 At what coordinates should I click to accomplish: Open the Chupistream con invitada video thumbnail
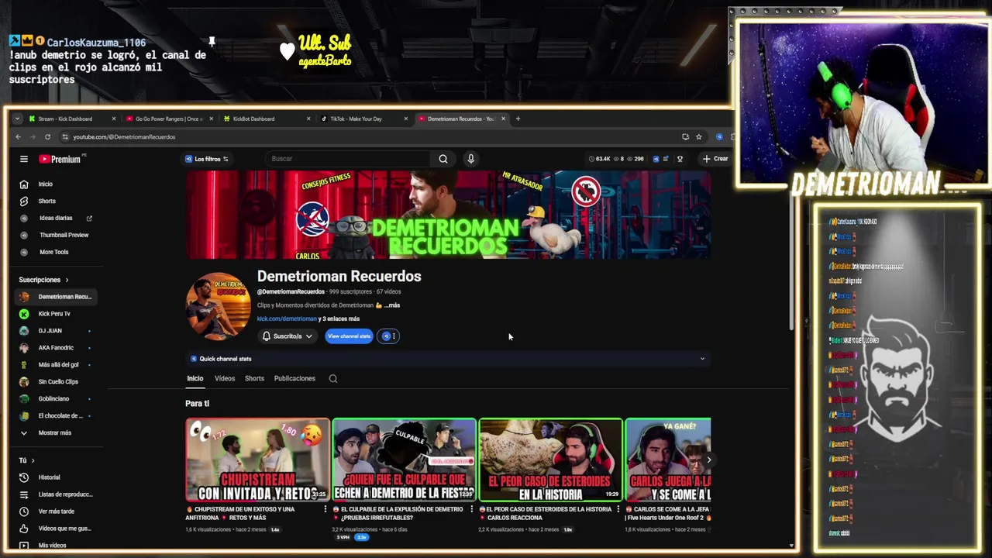coord(257,460)
